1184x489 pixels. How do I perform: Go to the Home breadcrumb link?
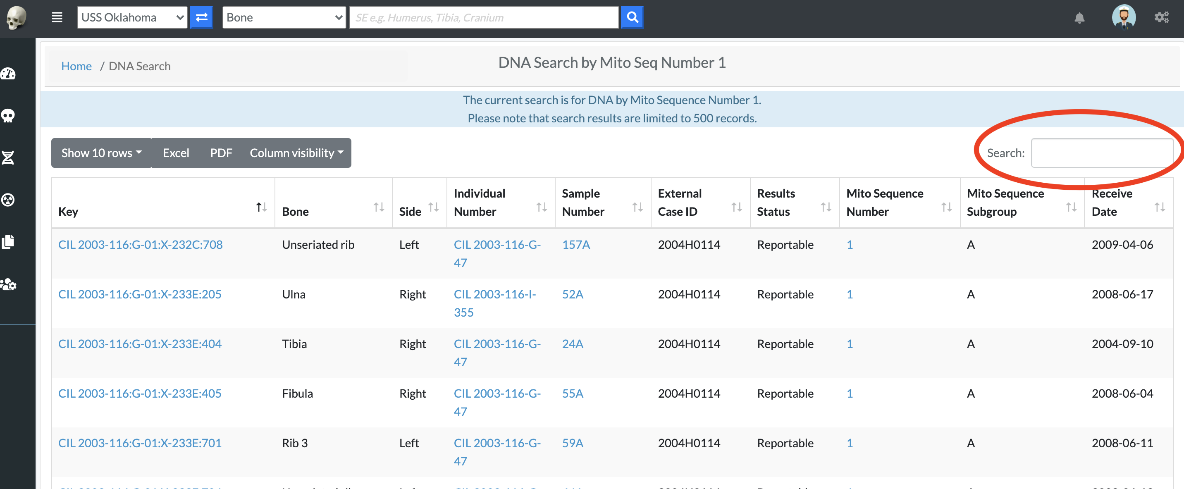76,66
